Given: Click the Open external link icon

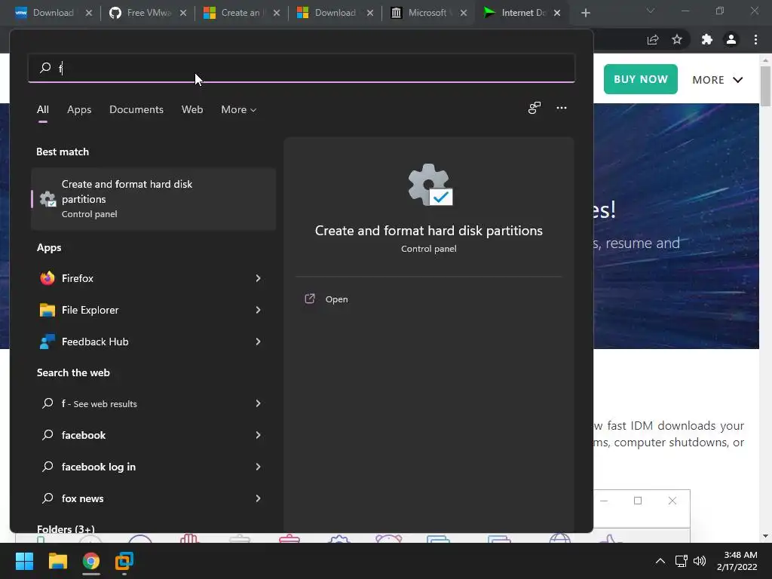Looking at the screenshot, I should coord(310,299).
